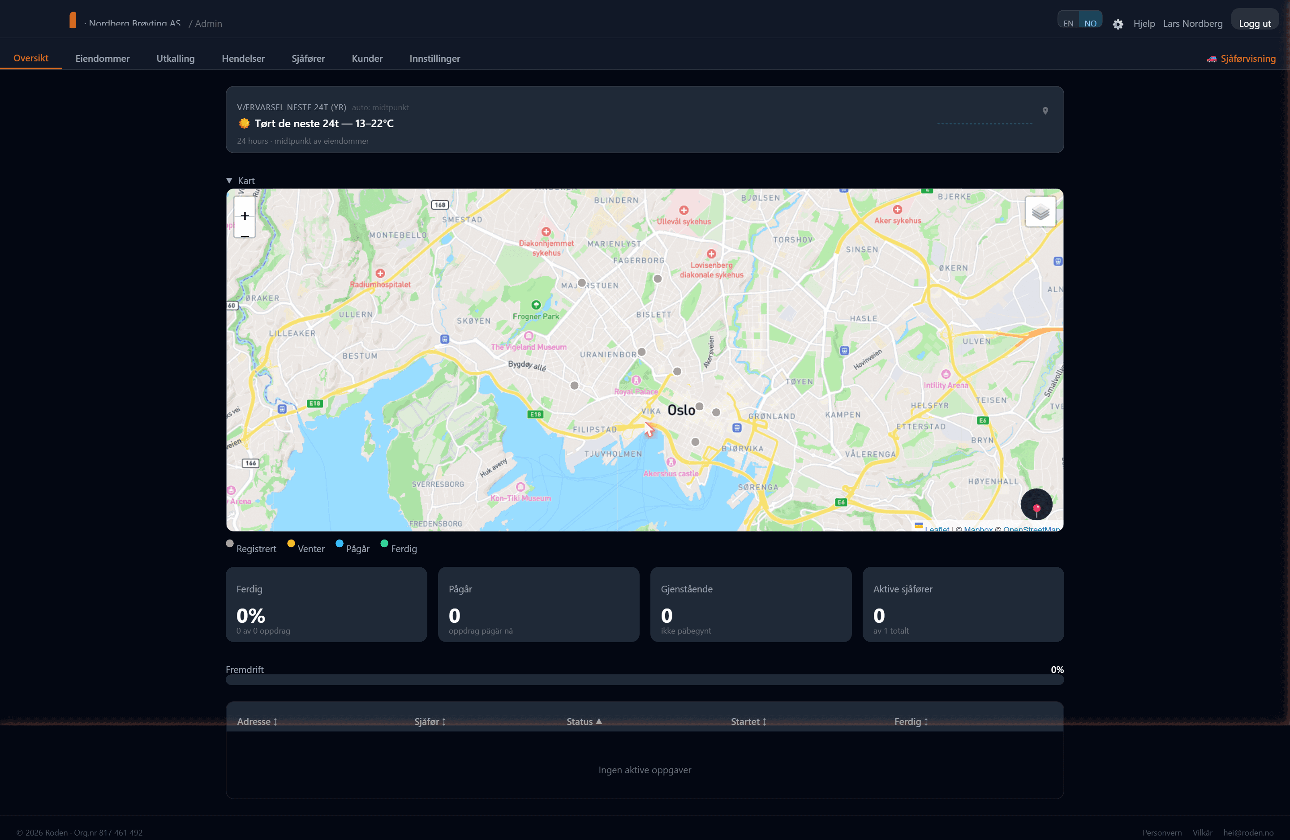Click the Fremdrift progress bar
Screen dimensions: 1290x840
[x=645, y=680]
